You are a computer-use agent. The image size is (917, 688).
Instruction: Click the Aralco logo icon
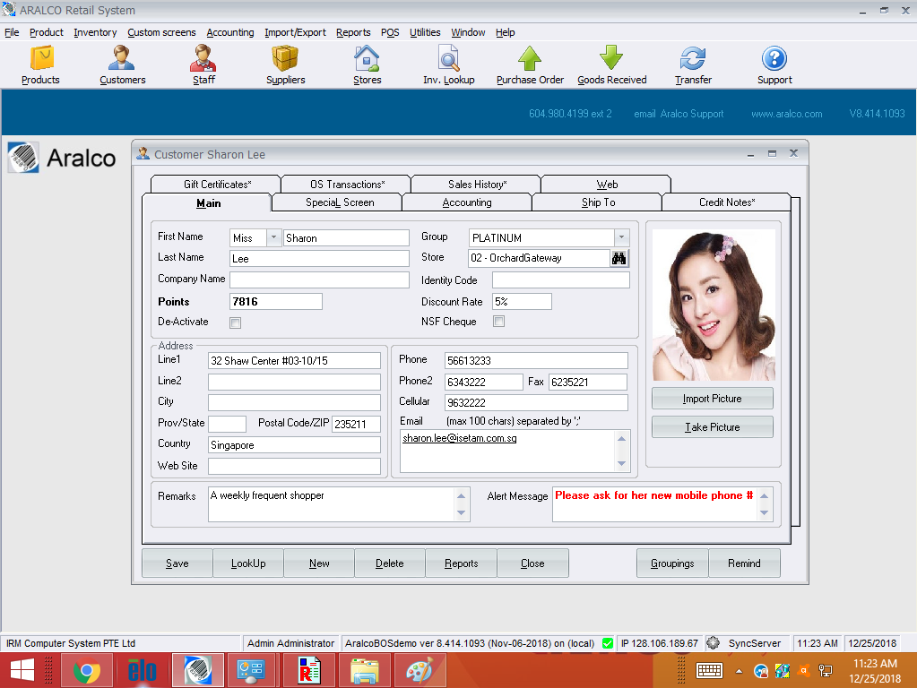pos(23,158)
